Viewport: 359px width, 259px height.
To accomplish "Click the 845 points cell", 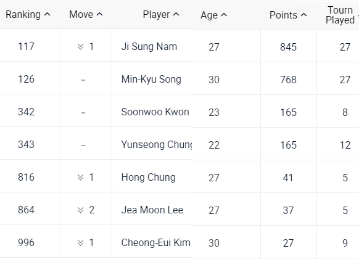I will click(289, 46).
